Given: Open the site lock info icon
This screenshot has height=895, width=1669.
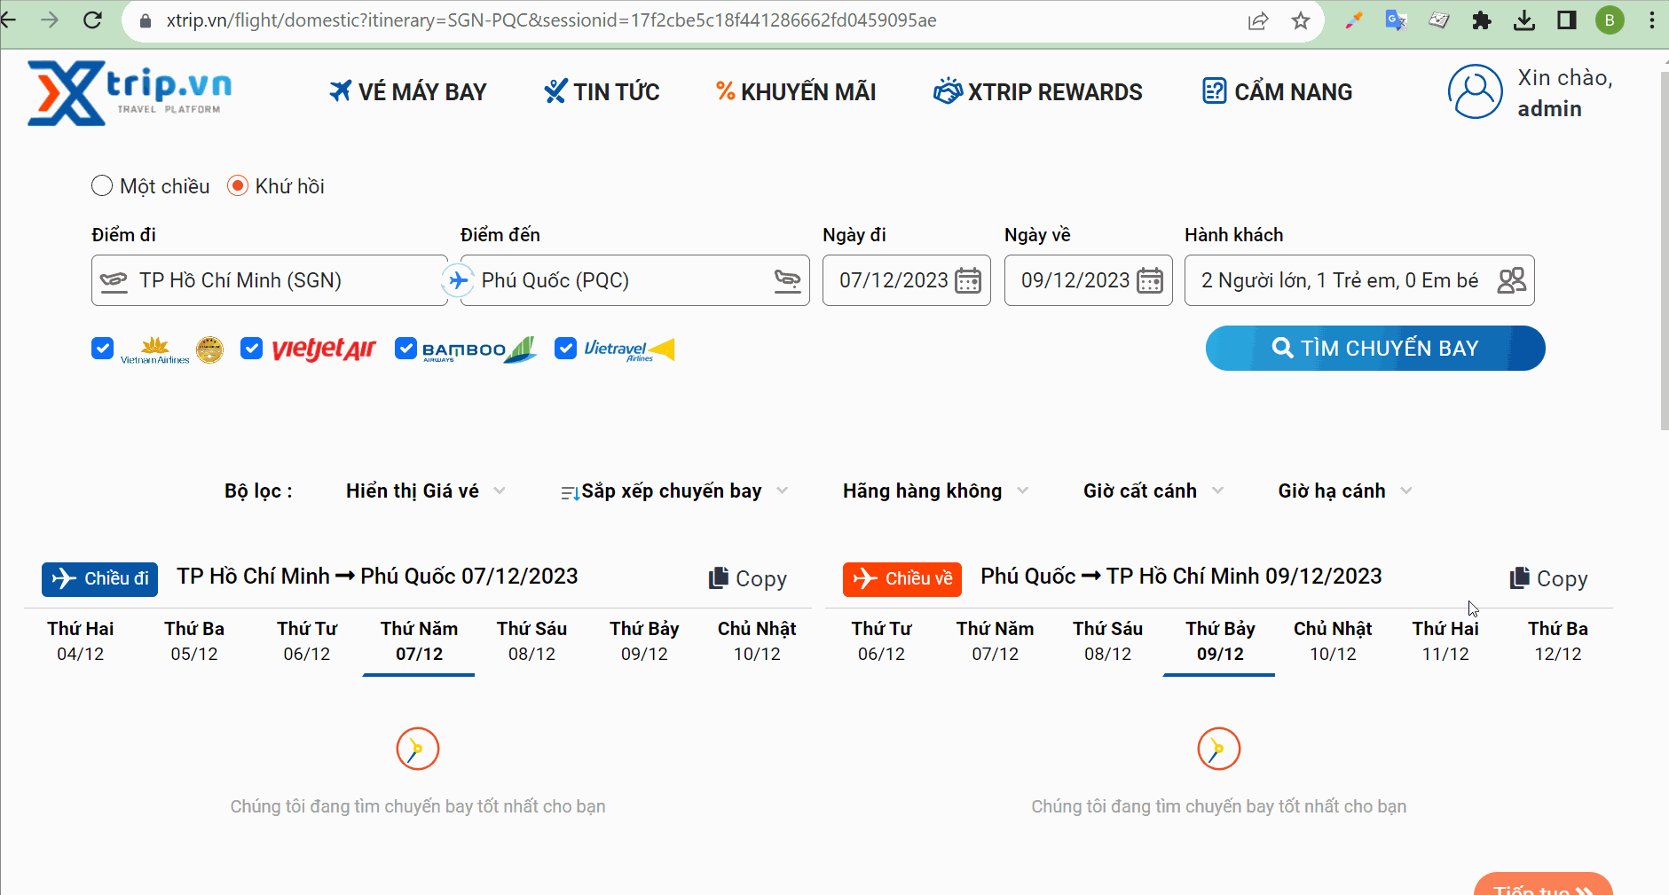Looking at the screenshot, I should click(x=146, y=20).
